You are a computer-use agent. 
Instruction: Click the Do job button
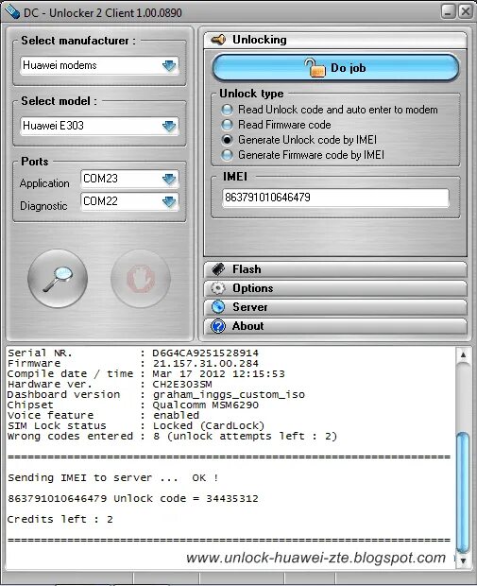coord(335,68)
